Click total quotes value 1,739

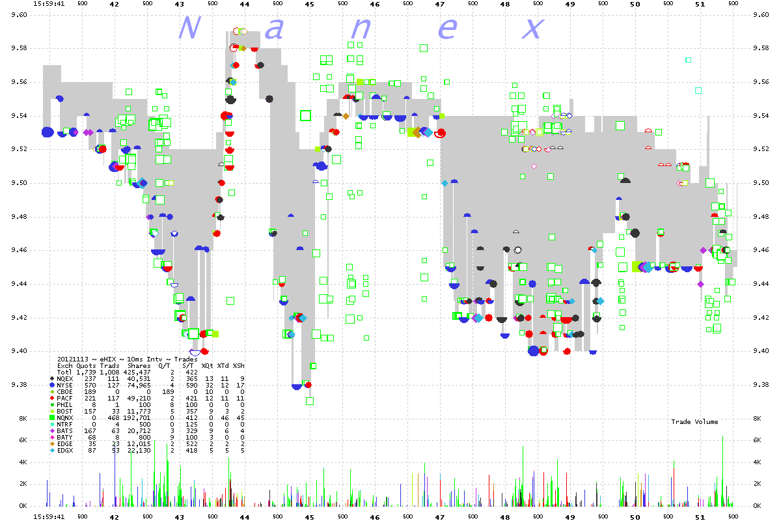tap(87, 372)
